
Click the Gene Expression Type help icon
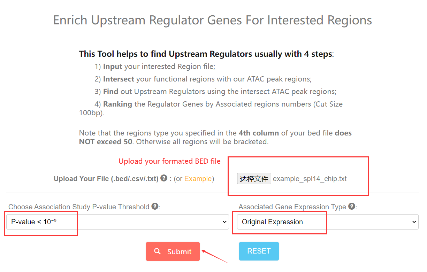pos(352,206)
